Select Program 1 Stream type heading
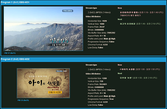Viewport: 167px width, 109px height. (91, 8)
